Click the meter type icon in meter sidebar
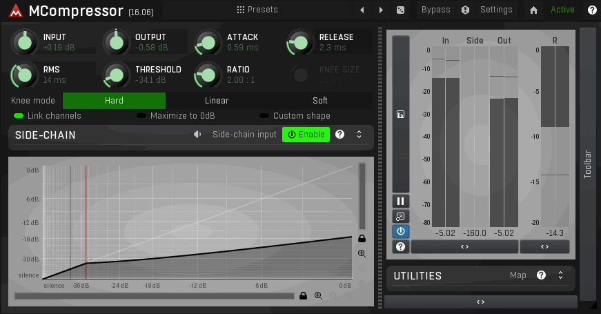Viewport: 601px width, 314px height. click(x=400, y=115)
